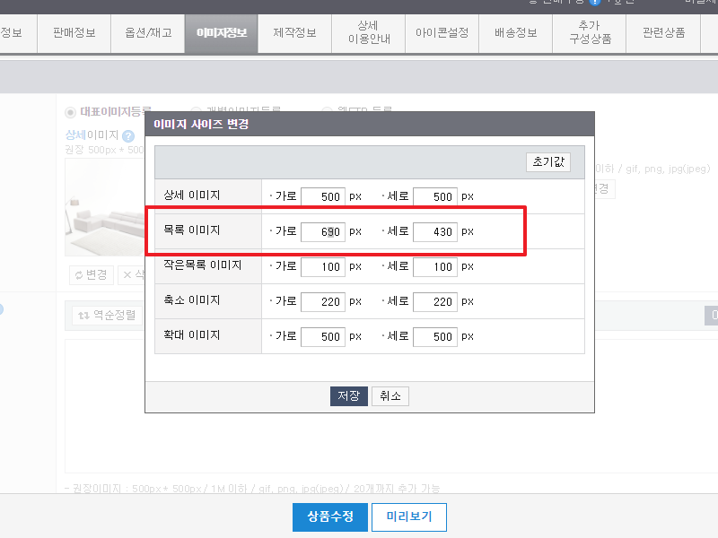Switch to the 옵션/재고 tab
The height and width of the screenshot is (538, 718).
coord(147,33)
